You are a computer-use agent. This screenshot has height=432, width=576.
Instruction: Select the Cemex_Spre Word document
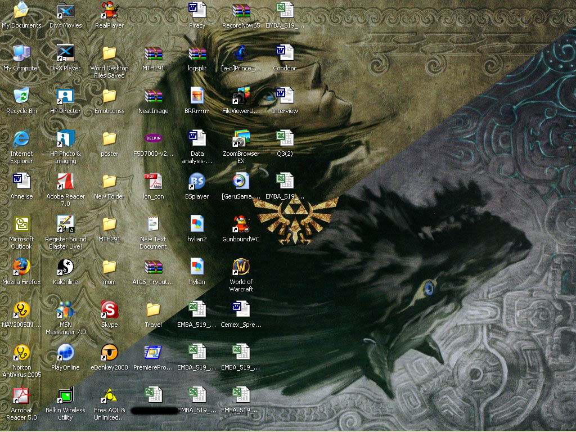pyautogui.click(x=241, y=310)
